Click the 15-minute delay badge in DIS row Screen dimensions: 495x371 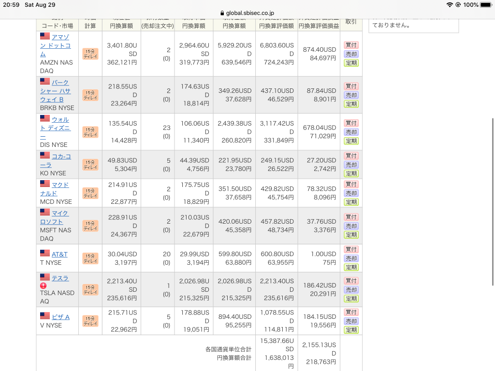[90, 132]
